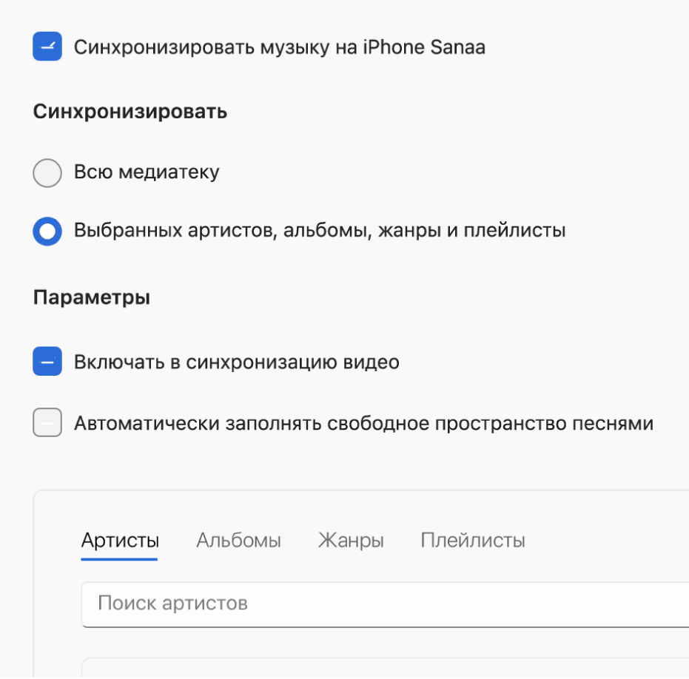Go to the "Жанры" tab
Screen dimensions: 689x679
click(351, 541)
